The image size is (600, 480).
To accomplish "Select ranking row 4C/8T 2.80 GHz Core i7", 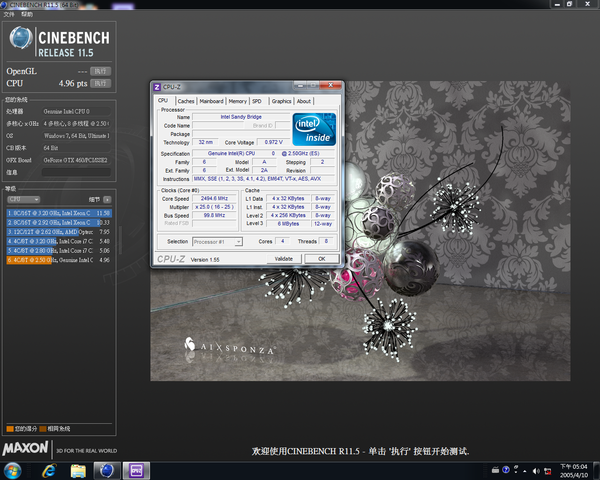I will 59,251.
